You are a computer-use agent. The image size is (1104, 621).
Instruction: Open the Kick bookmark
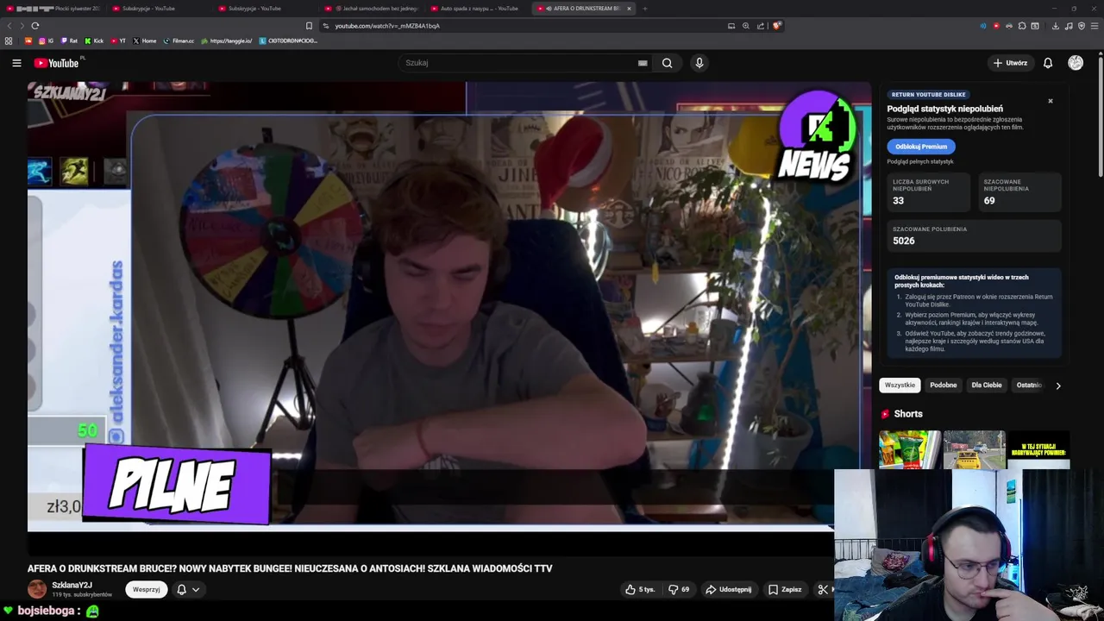(94, 41)
